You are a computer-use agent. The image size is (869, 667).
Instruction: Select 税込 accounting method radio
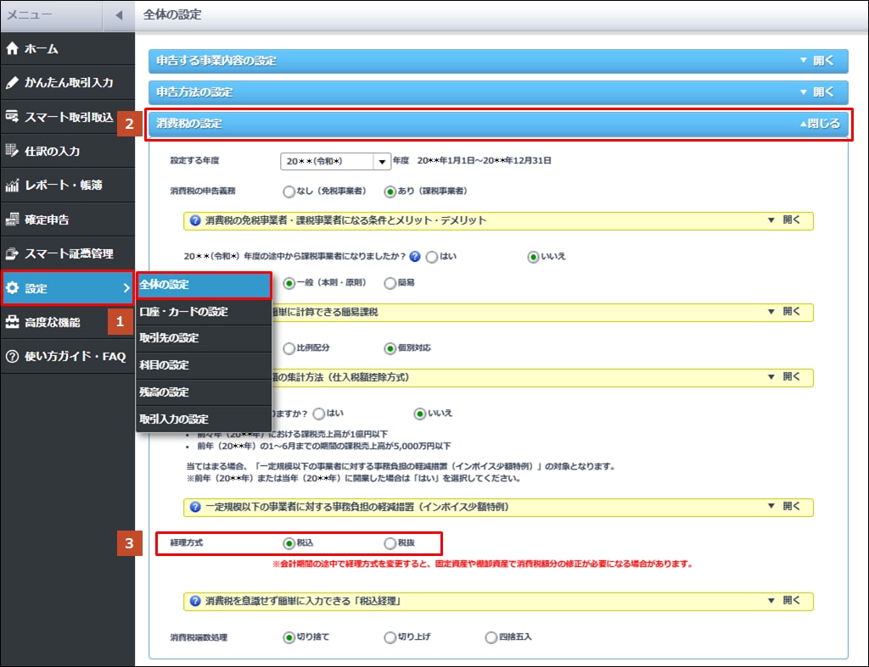point(289,543)
